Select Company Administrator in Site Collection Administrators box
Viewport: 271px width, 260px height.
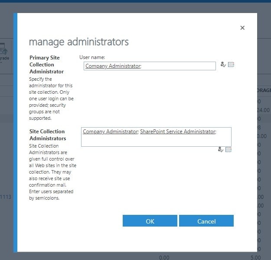110,132
